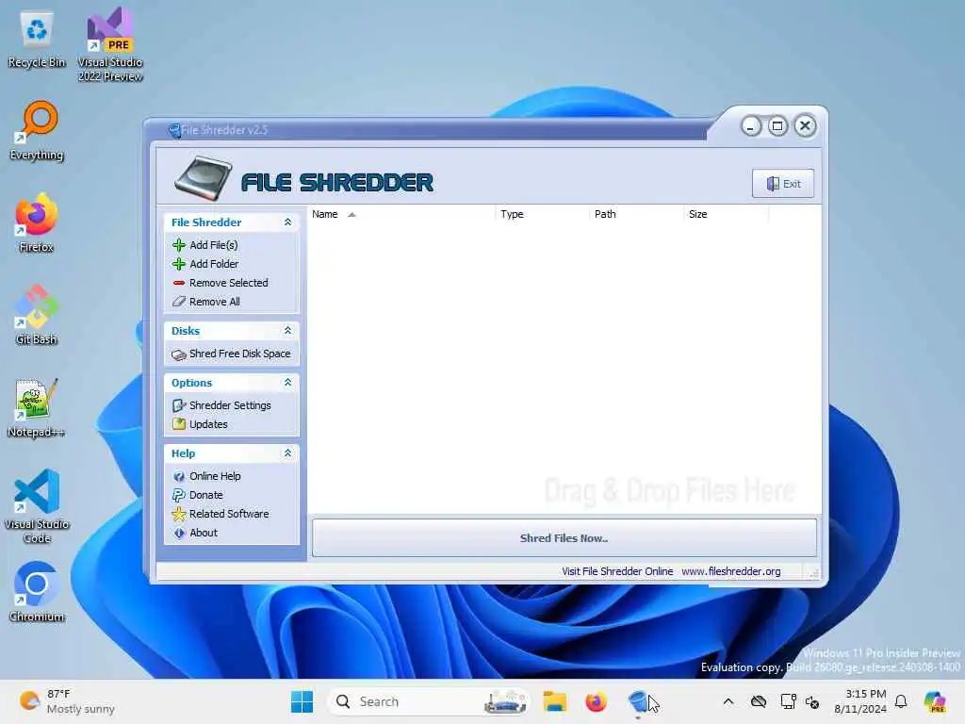Click the Online Help question icon

[x=178, y=476]
